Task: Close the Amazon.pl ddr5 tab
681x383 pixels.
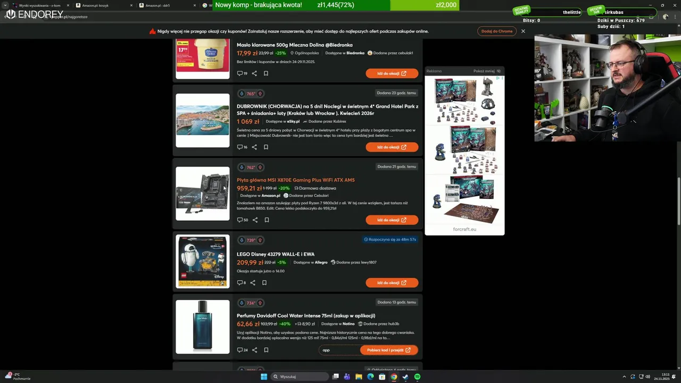Action: click(x=194, y=5)
